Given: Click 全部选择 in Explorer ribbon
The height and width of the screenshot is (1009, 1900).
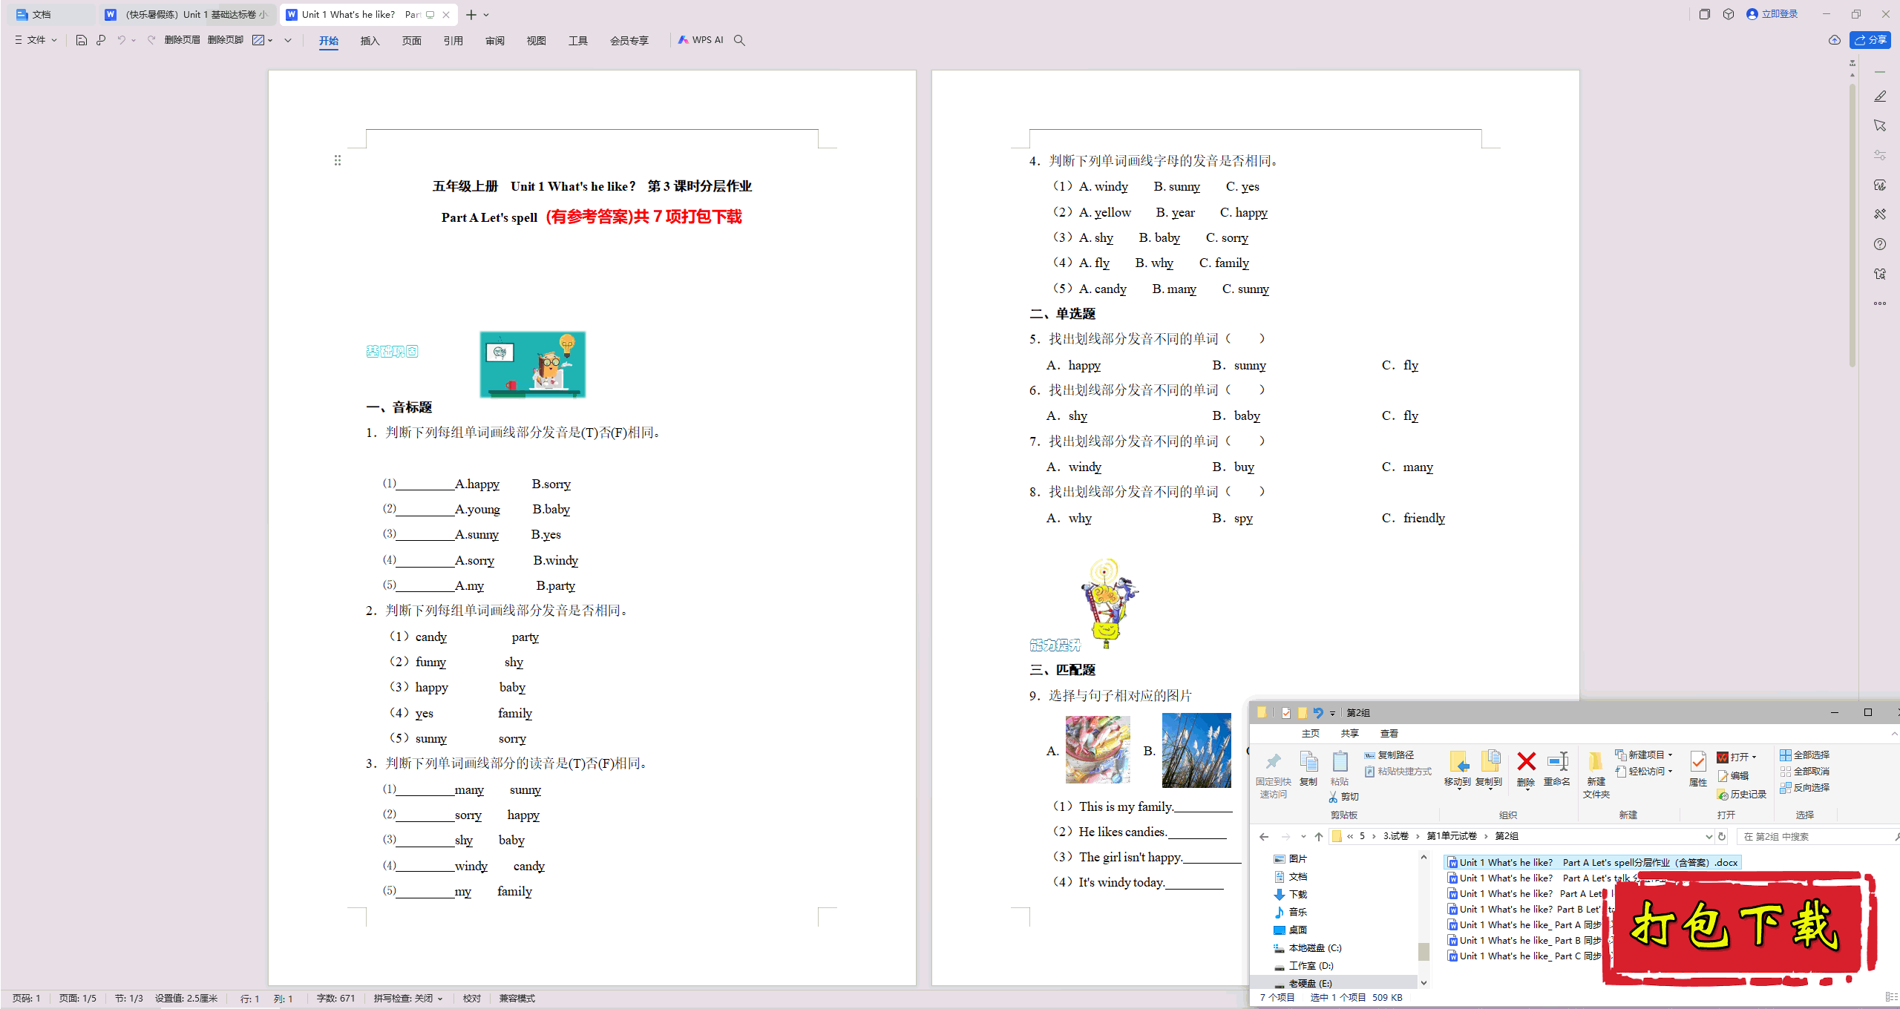Looking at the screenshot, I should pos(1804,755).
